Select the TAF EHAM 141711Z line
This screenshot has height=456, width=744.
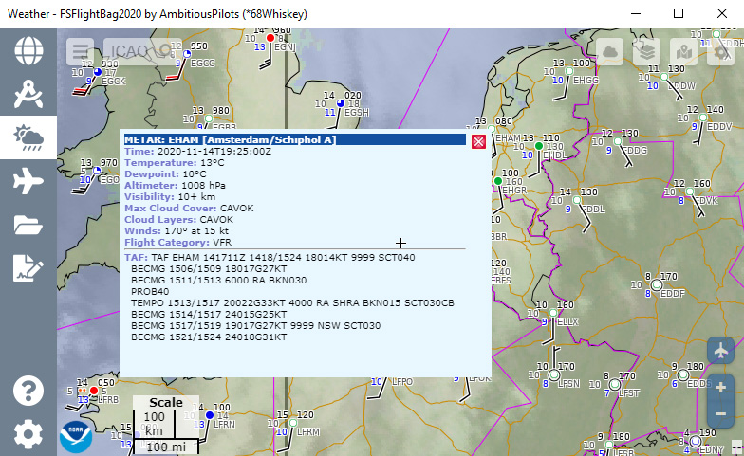tap(270, 258)
